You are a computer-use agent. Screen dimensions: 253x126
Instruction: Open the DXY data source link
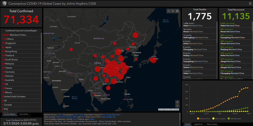tap(83, 117)
